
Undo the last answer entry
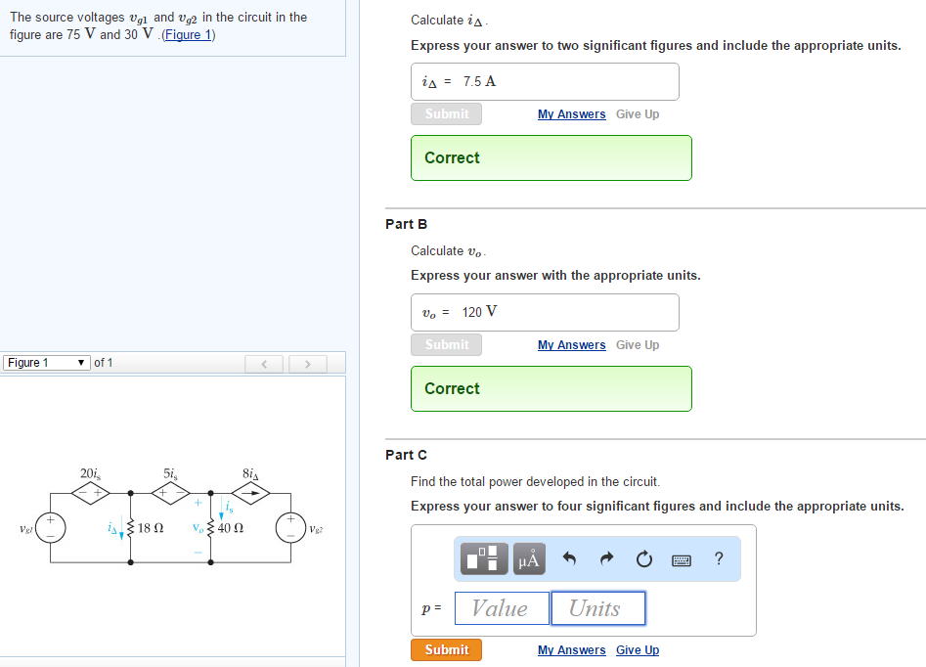569,558
